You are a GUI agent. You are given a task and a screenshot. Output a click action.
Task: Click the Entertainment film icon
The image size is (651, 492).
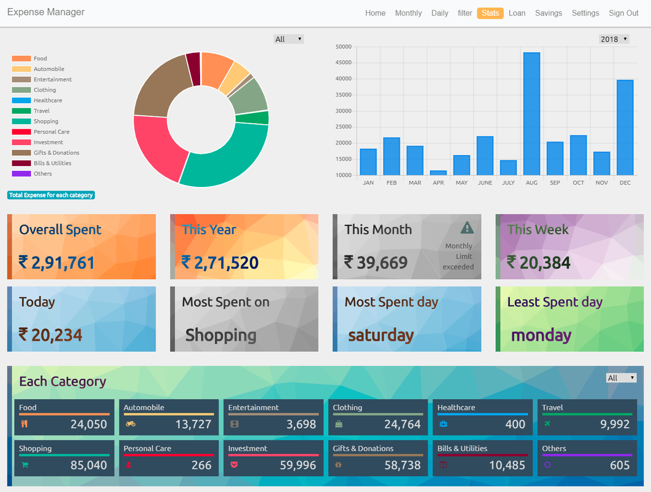coord(235,424)
